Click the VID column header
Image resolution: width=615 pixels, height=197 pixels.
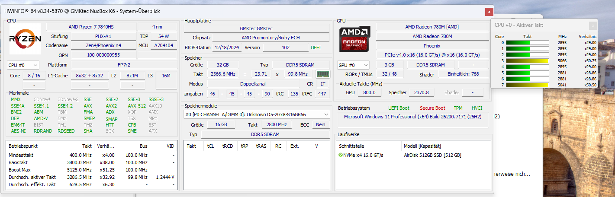coord(171,146)
